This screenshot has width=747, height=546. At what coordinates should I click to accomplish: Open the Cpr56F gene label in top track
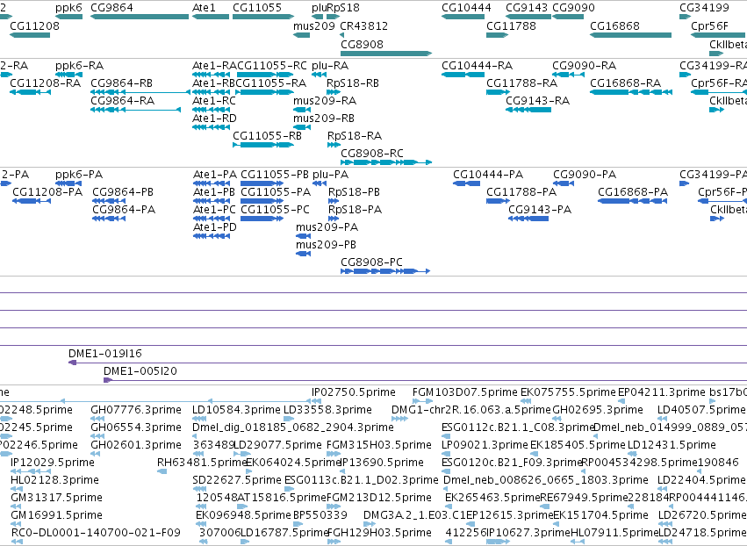tap(710, 25)
